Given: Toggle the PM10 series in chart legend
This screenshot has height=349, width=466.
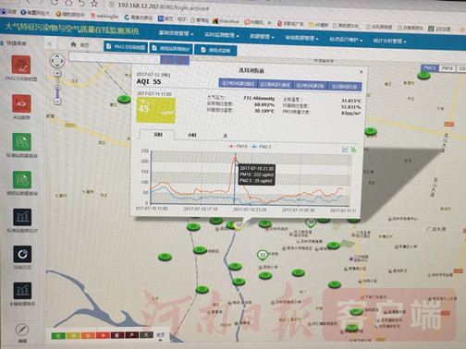Looking at the screenshot, I should pos(238,146).
